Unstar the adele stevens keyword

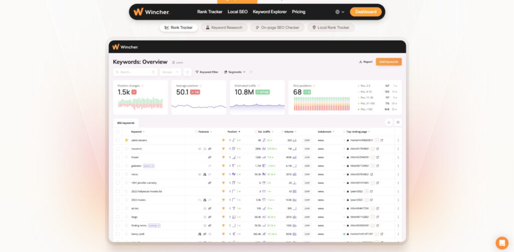126,140
